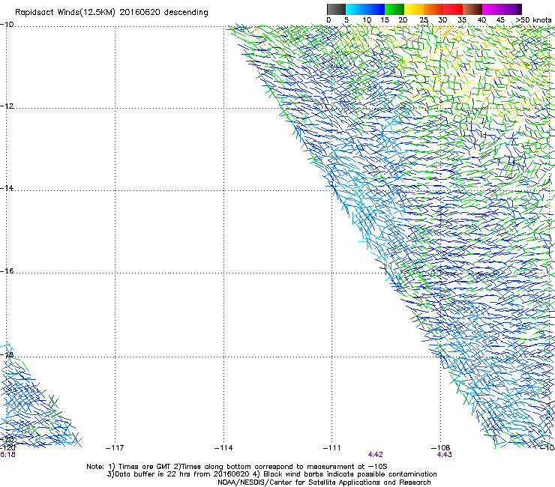Click the NOAA/NESDIS credit line
The width and height of the screenshot is (555, 487).
pyautogui.click(x=324, y=482)
